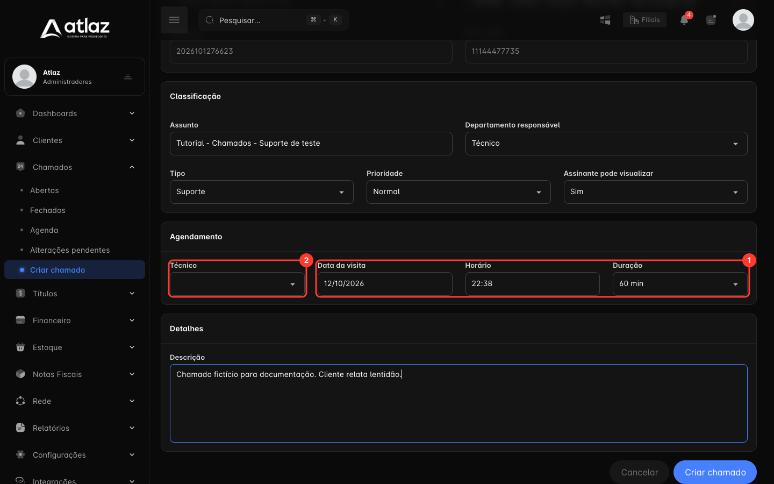
Task: Click the Cancelar button
Action: (x=640, y=472)
